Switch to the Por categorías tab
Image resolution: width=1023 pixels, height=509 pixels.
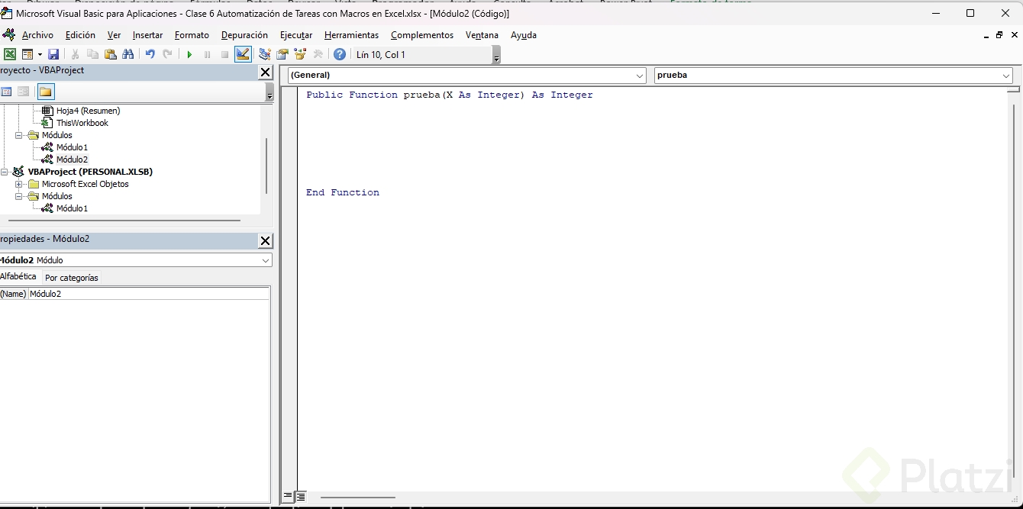tap(72, 278)
